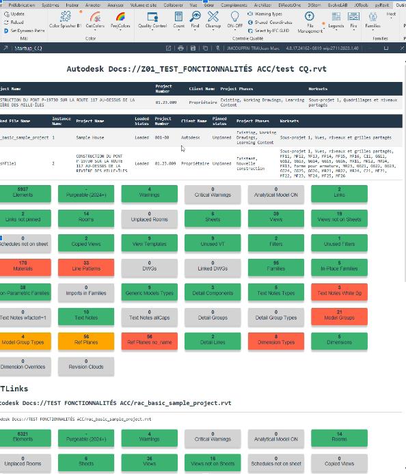406x474 pixels.
Task: Click the Generic Models Types card
Action: pos(150,292)
